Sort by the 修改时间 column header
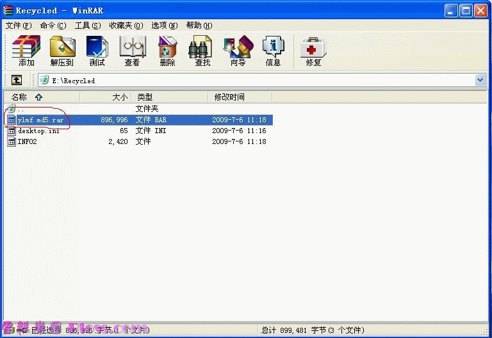 240,97
